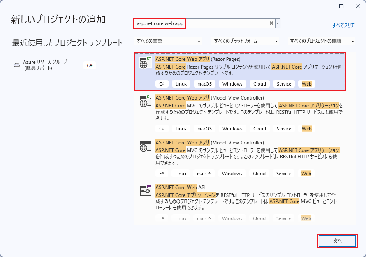Click the 次へ button
The width and height of the screenshot is (366, 257).
(337, 241)
